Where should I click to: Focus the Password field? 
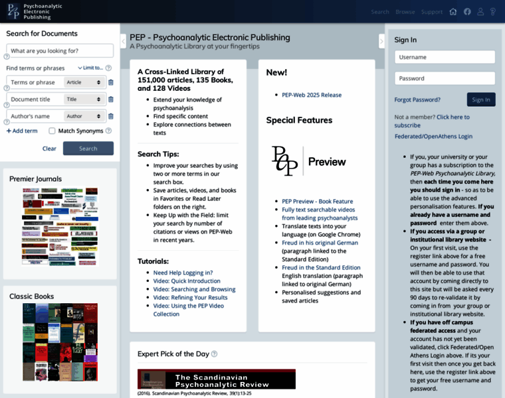click(x=445, y=78)
